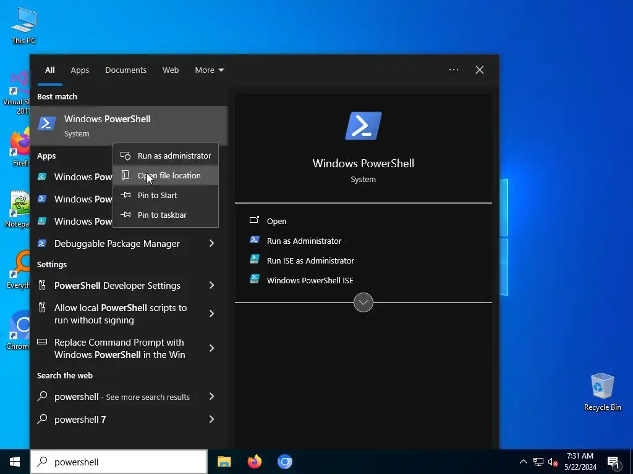Open This PC desktop icon
The height and width of the screenshot is (474, 633).
point(24,26)
